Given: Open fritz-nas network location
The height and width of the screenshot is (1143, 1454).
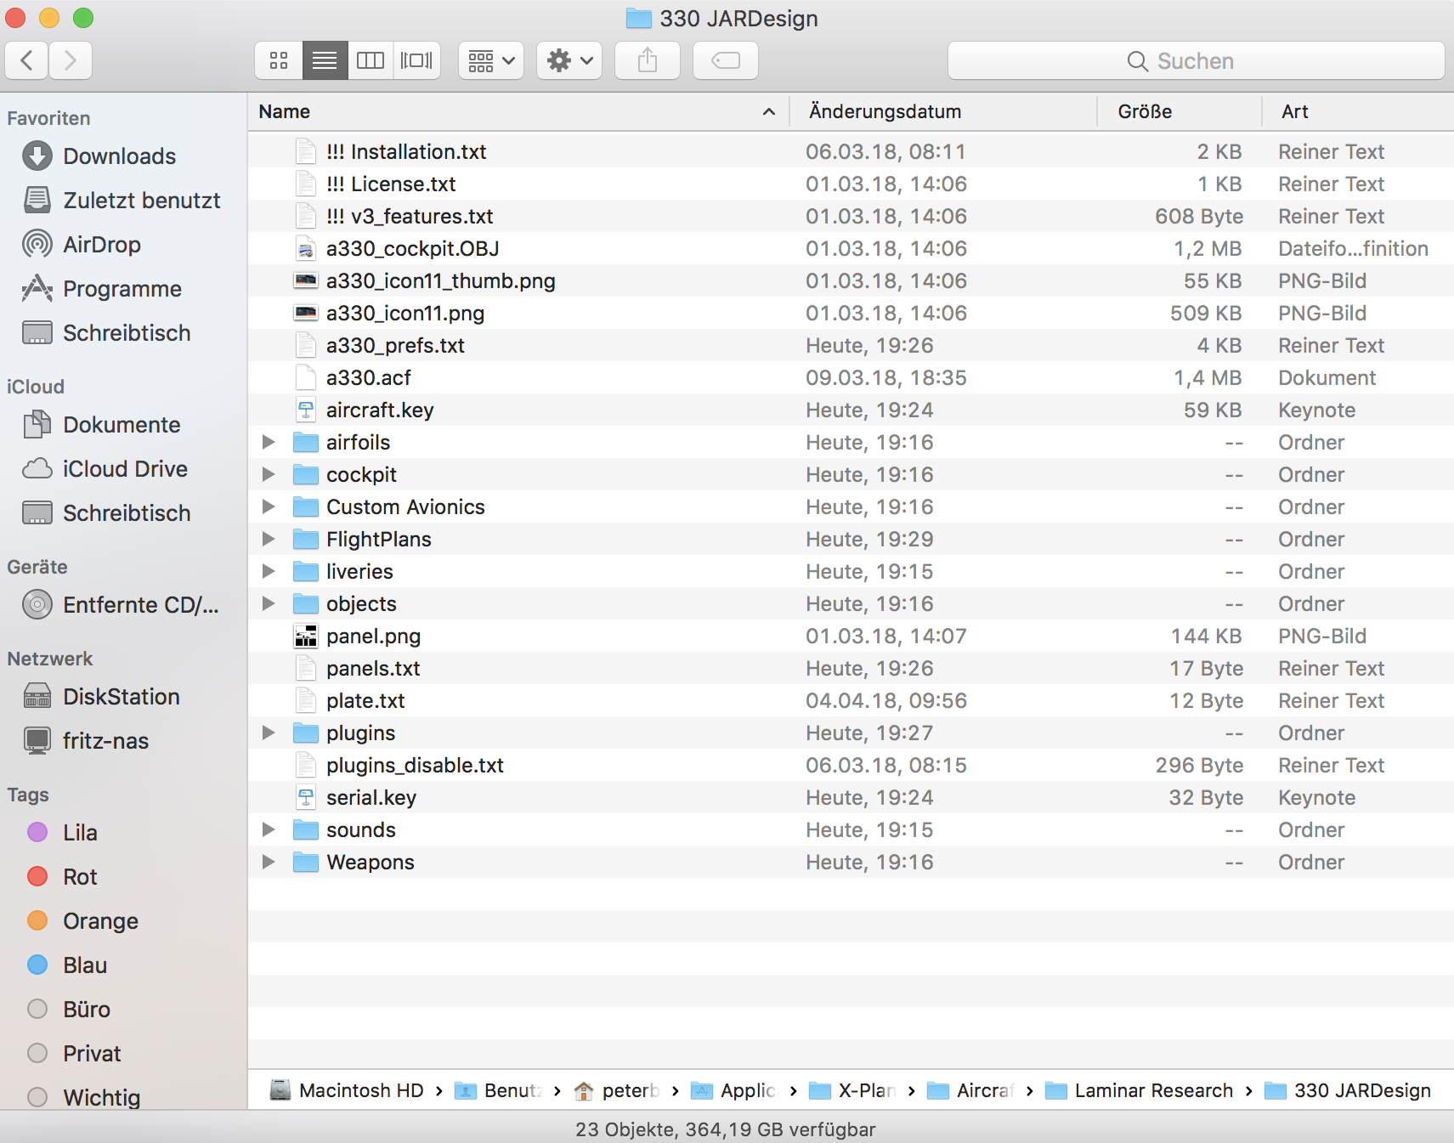Looking at the screenshot, I should point(86,741).
